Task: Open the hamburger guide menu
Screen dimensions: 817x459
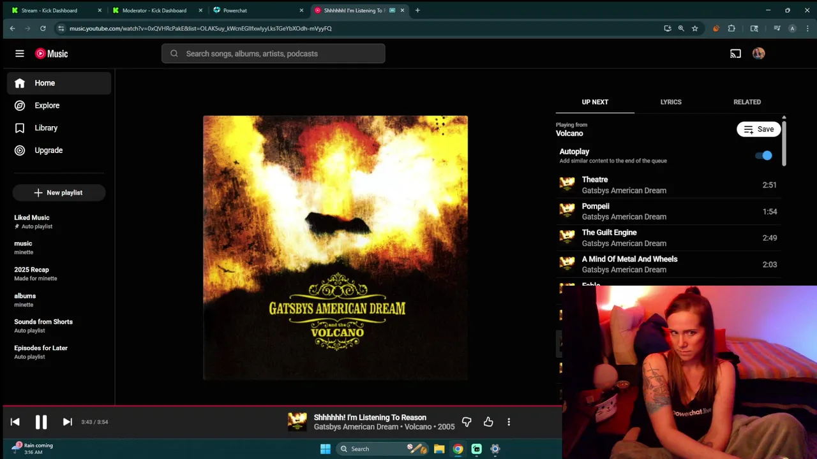Action: [x=20, y=54]
